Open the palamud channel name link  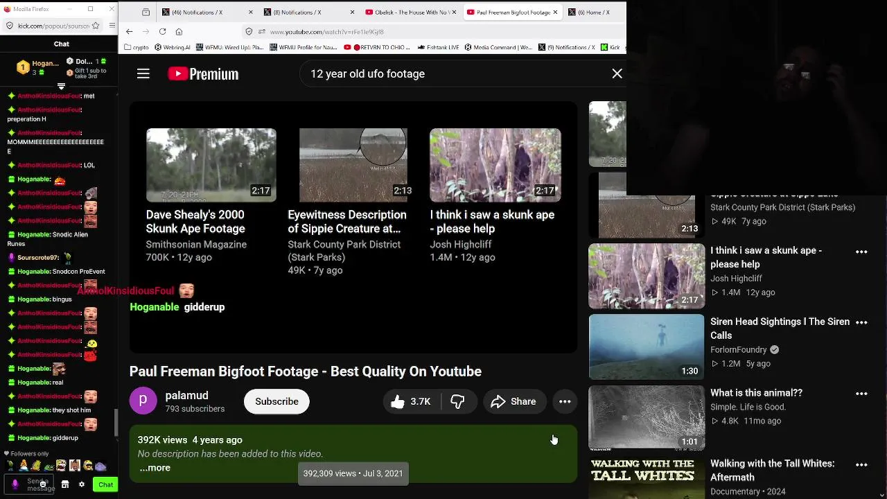tap(186, 395)
